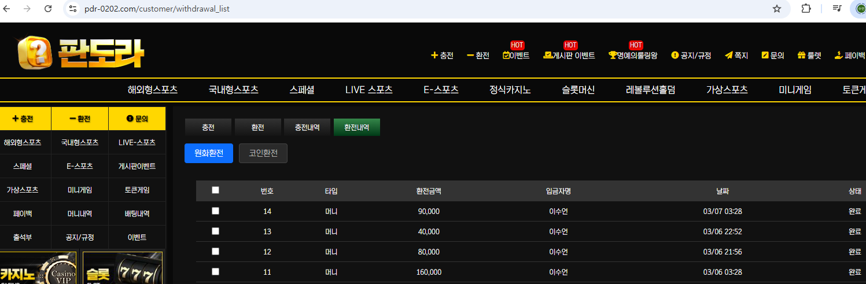Image resolution: width=866 pixels, height=284 pixels.
Task: Check the box for withdrawal row 14
Action: (216, 211)
